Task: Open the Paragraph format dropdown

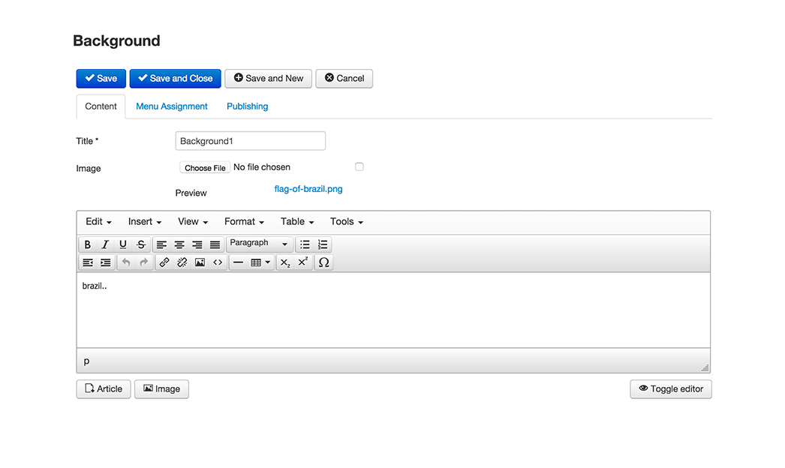Action: pos(260,244)
